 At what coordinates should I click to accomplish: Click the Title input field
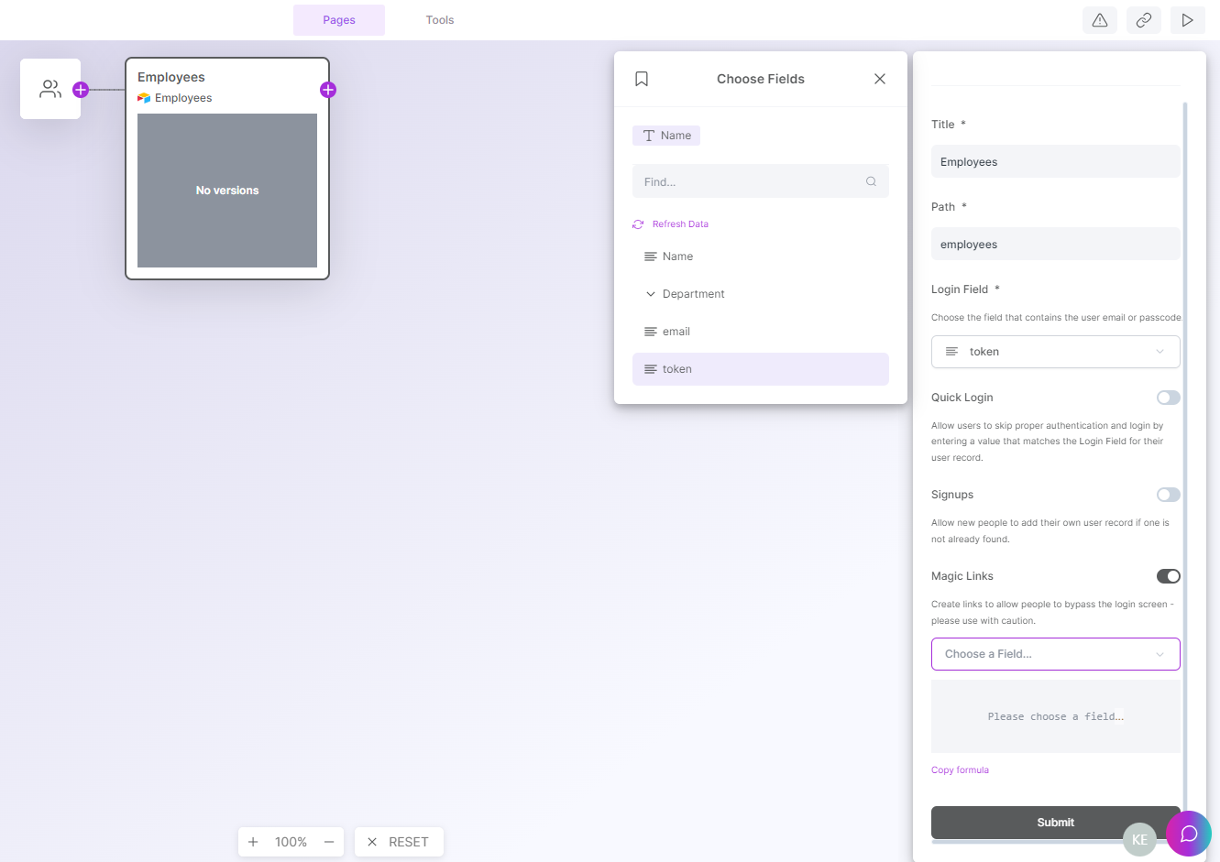coord(1056,162)
